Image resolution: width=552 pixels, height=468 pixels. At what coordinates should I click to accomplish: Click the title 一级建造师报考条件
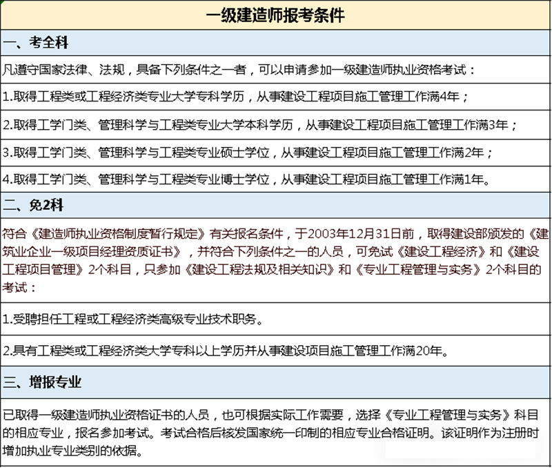(275, 15)
